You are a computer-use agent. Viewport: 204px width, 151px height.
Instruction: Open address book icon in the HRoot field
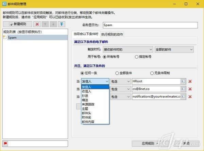183,81
